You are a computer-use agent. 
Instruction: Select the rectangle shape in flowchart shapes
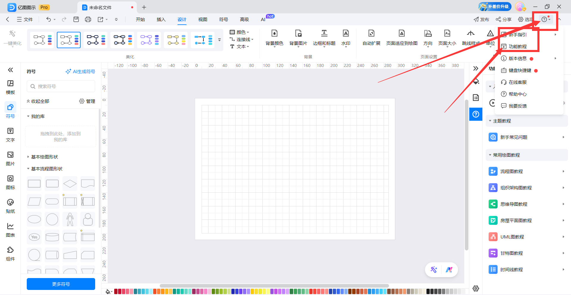(x=34, y=183)
